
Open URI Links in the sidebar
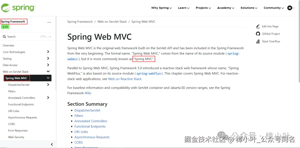tap(14, 111)
